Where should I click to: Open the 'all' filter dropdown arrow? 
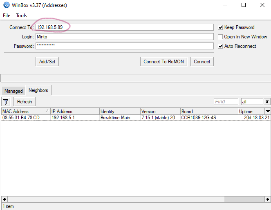(x=267, y=102)
